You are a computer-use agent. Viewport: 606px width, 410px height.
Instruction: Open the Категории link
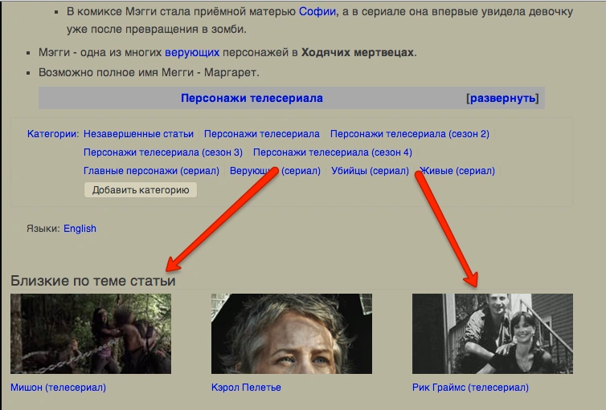click(52, 134)
